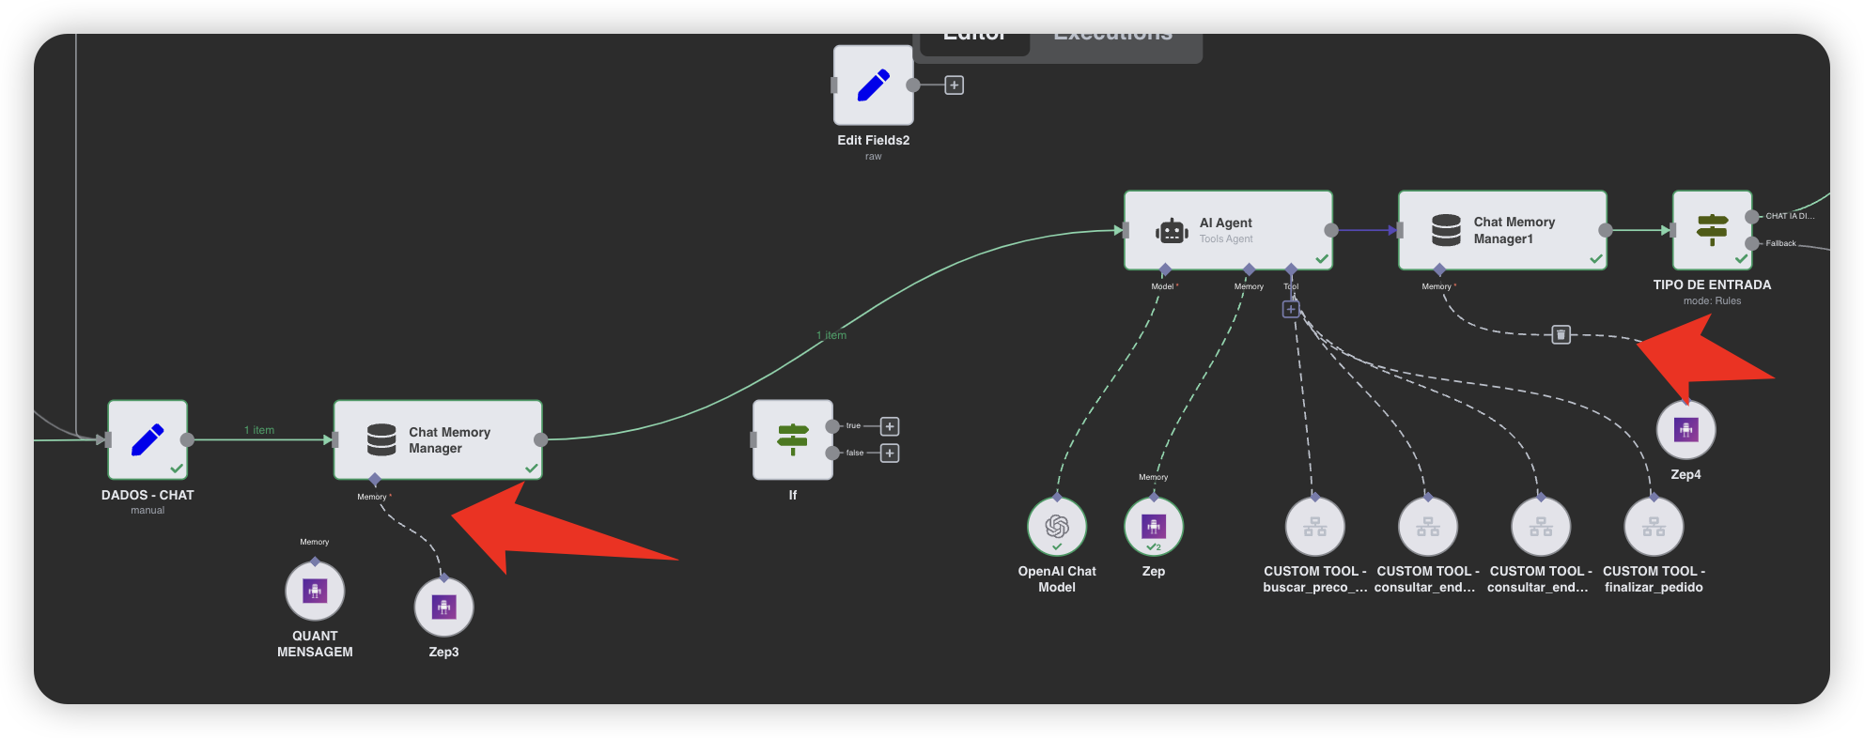Open the CUSTOM TOOL buscar_preco node

click(1314, 527)
